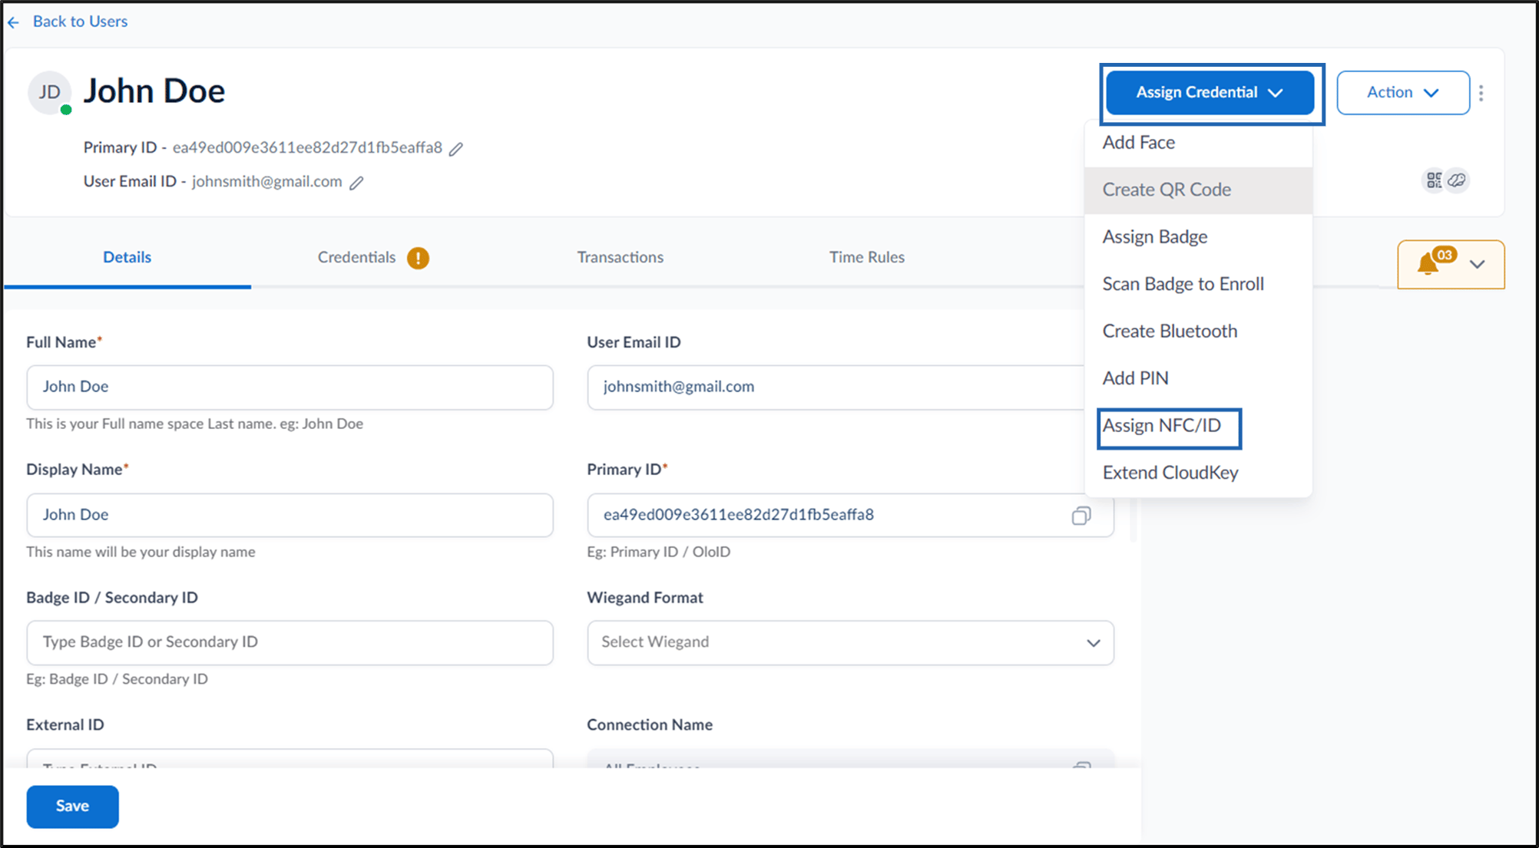This screenshot has width=1539, height=848.
Task: Switch to the Details tab
Action: point(127,258)
